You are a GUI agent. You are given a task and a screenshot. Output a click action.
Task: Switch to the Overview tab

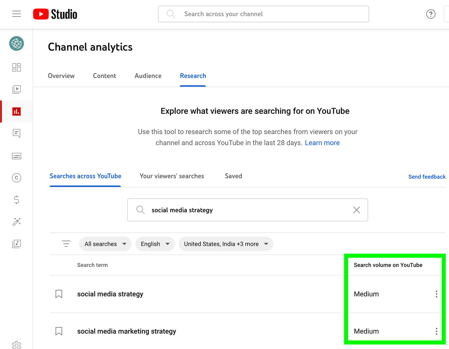click(61, 76)
